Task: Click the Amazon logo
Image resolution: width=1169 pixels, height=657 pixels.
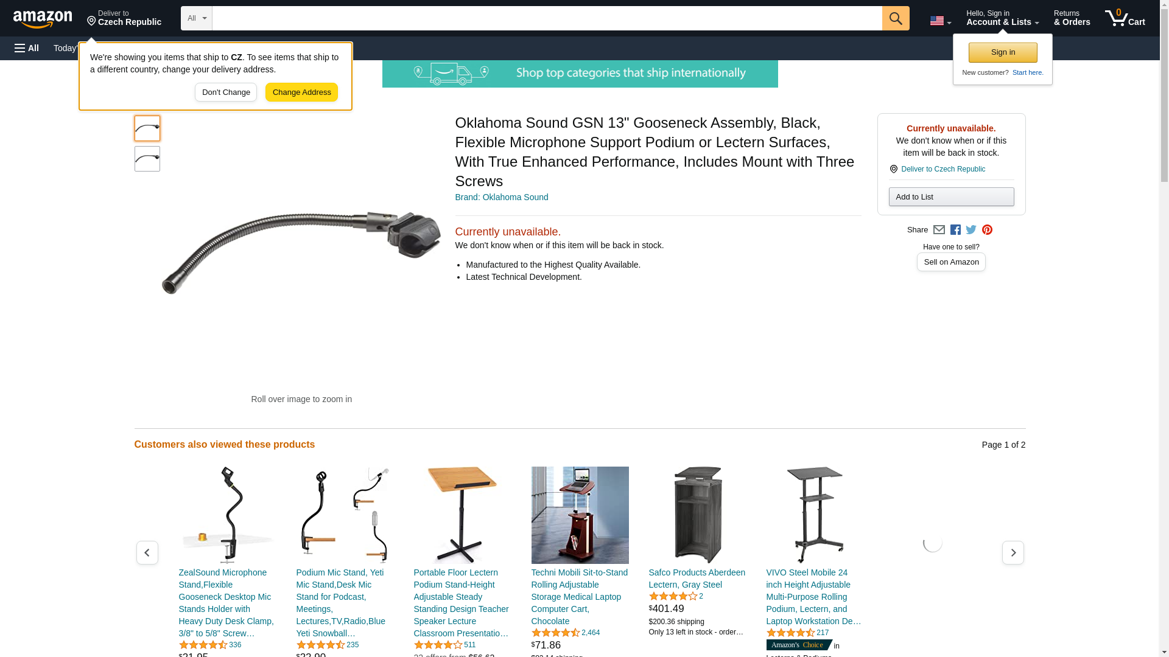Action: point(43,19)
